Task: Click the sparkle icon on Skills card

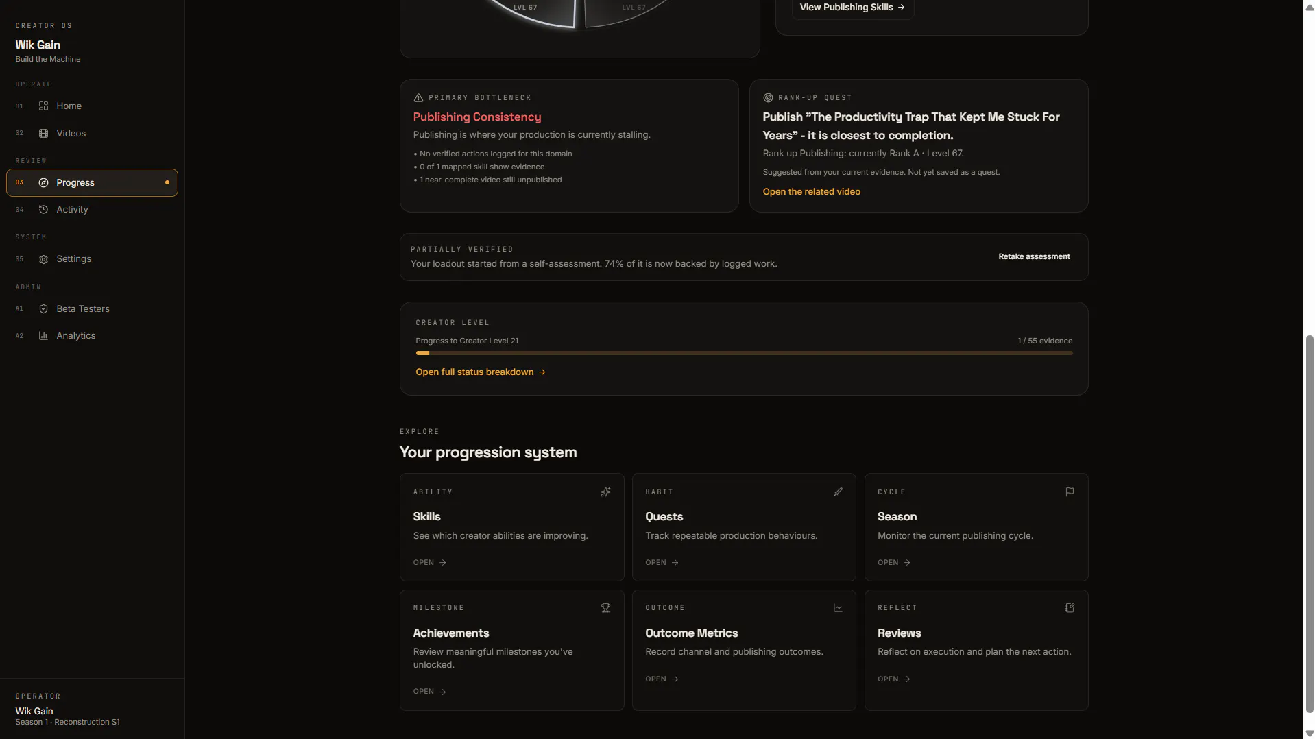Action: coord(605,492)
